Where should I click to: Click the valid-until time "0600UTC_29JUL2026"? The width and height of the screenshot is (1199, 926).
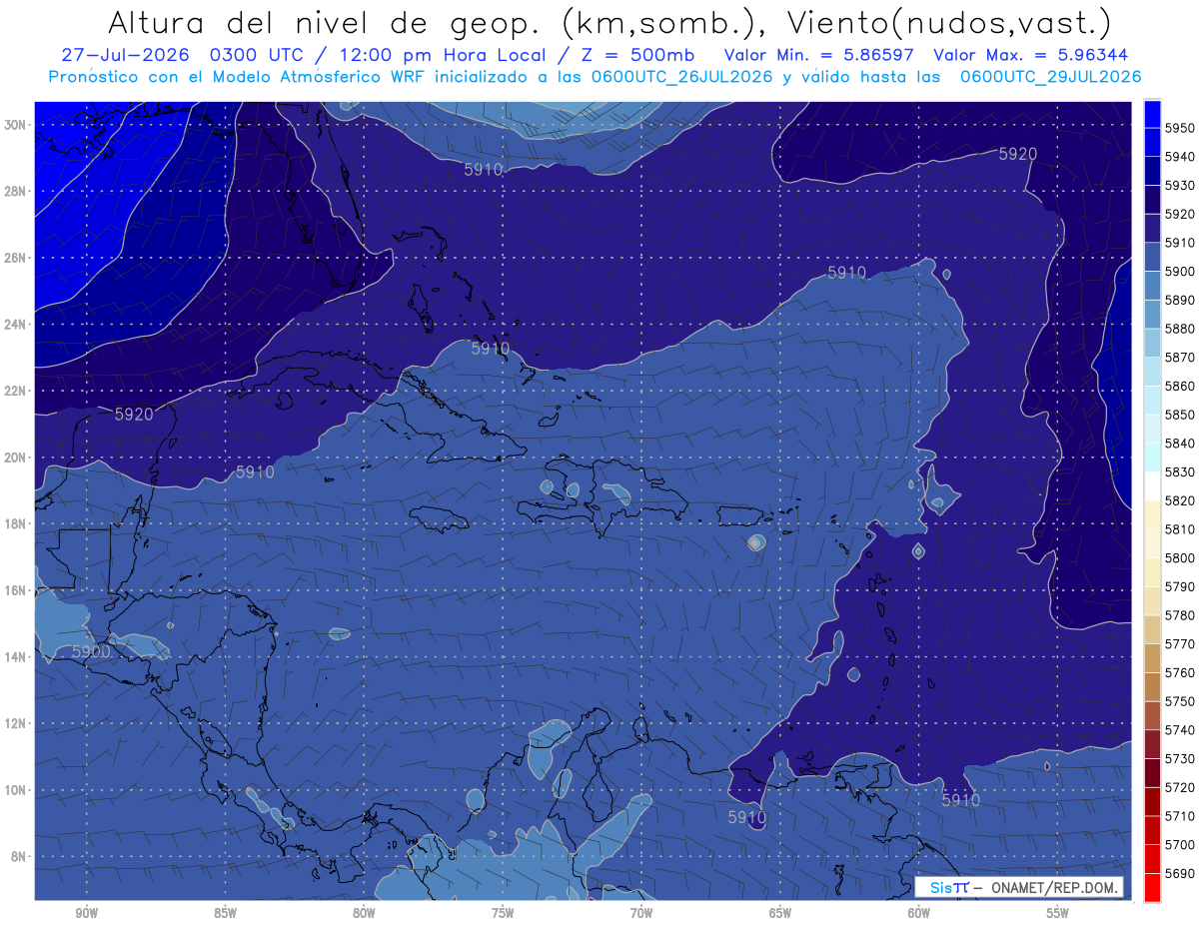click(1049, 76)
